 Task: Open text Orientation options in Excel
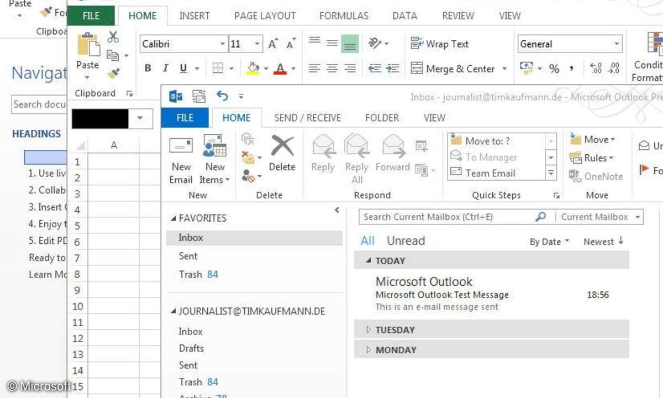376,43
